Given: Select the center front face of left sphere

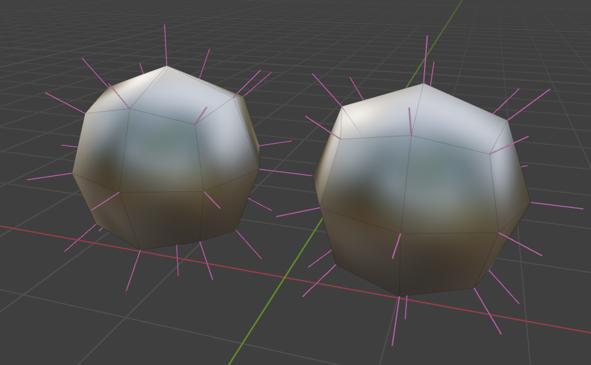Looking at the screenshot, I should click(162, 152).
